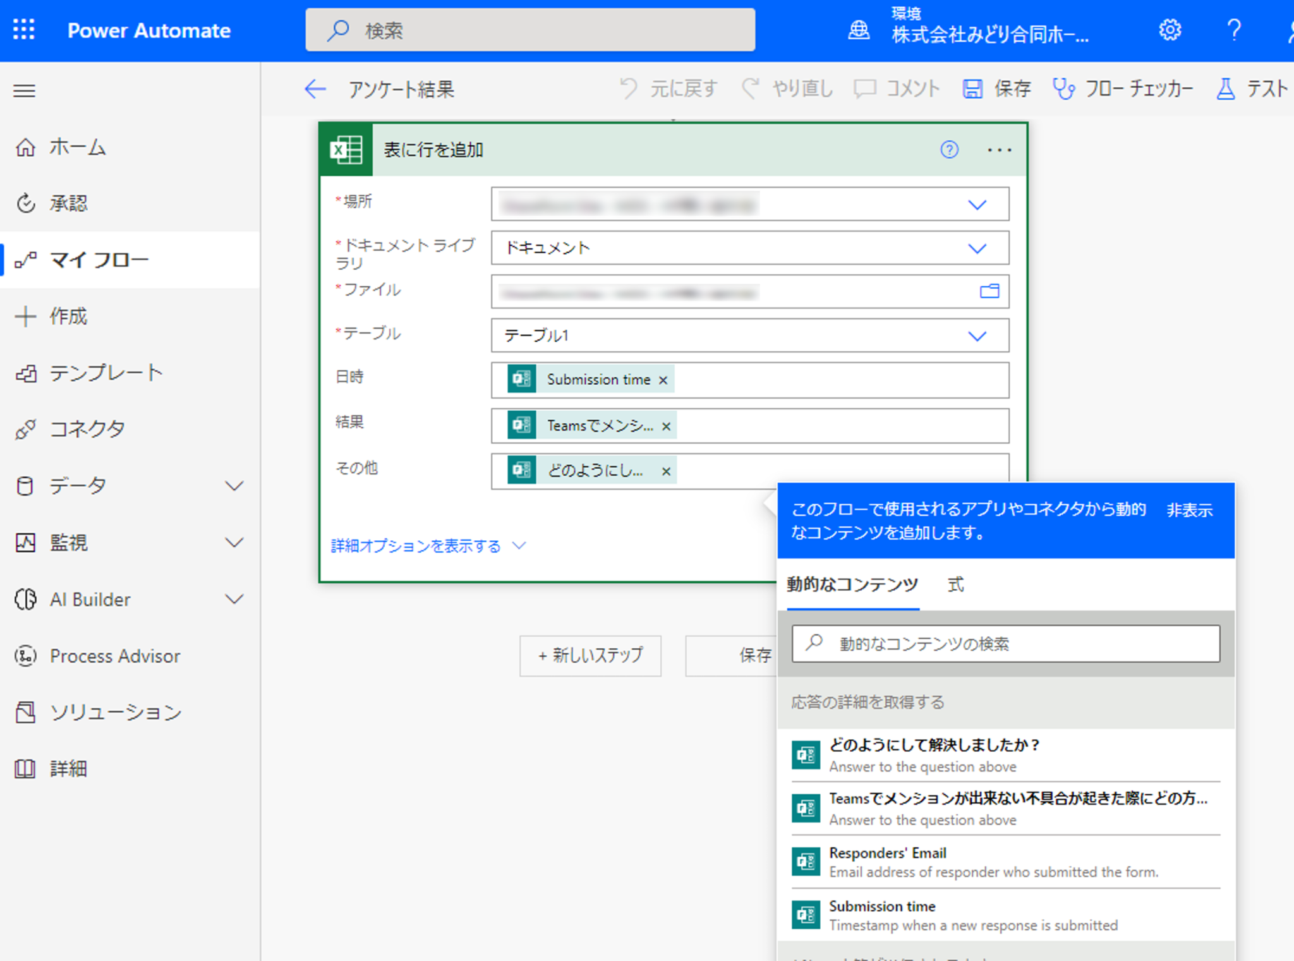Open Process Advisor from the sidebar
1294x961 pixels.
114,656
